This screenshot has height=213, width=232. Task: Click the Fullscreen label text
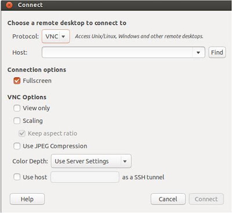coord(37,81)
